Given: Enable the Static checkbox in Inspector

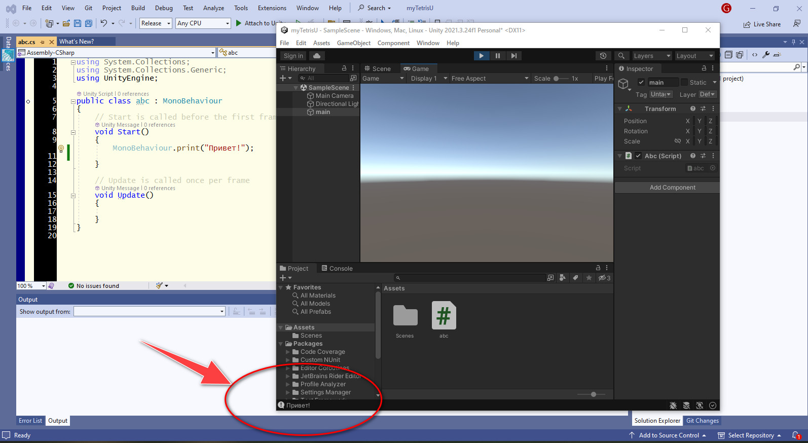Looking at the screenshot, I should coord(684,82).
